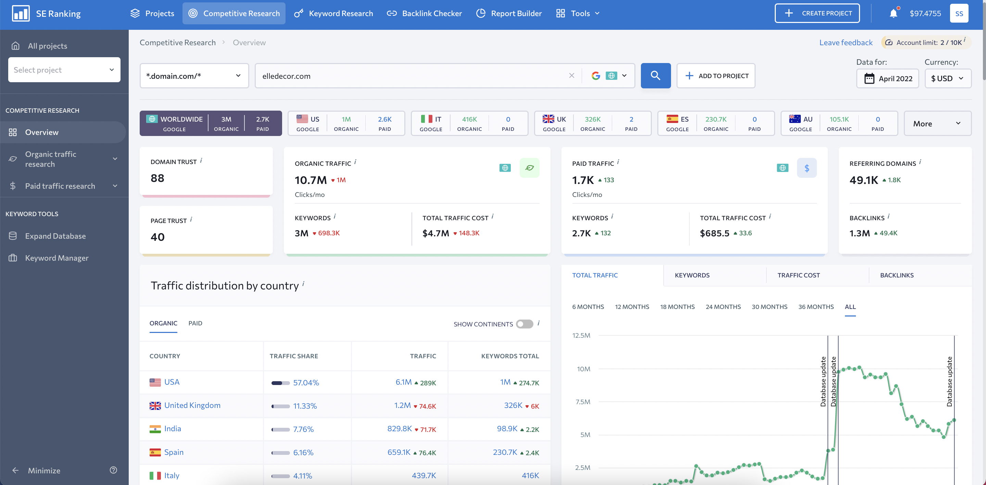986x485 pixels.
Task: Click the Expand Database icon
Action: 13,236
